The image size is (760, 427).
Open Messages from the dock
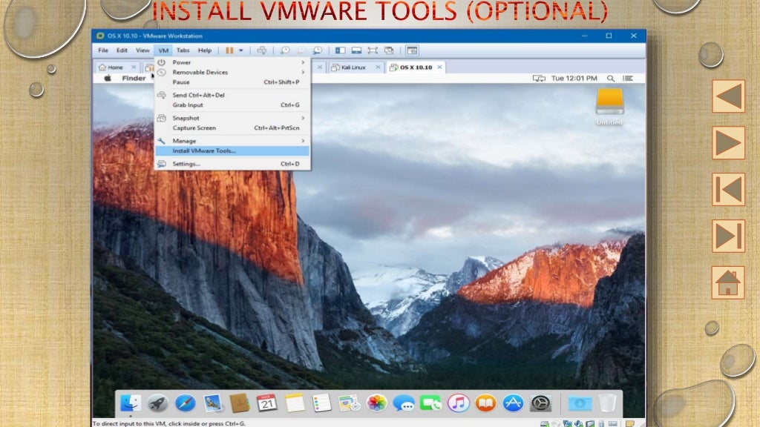point(404,403)
